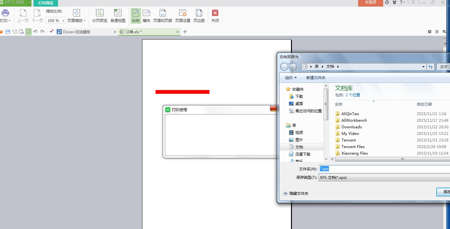Viewport: 450px width, 229px height.
Task: Switch to 分页预览 page break preview
Action: (x=100, y=16)
